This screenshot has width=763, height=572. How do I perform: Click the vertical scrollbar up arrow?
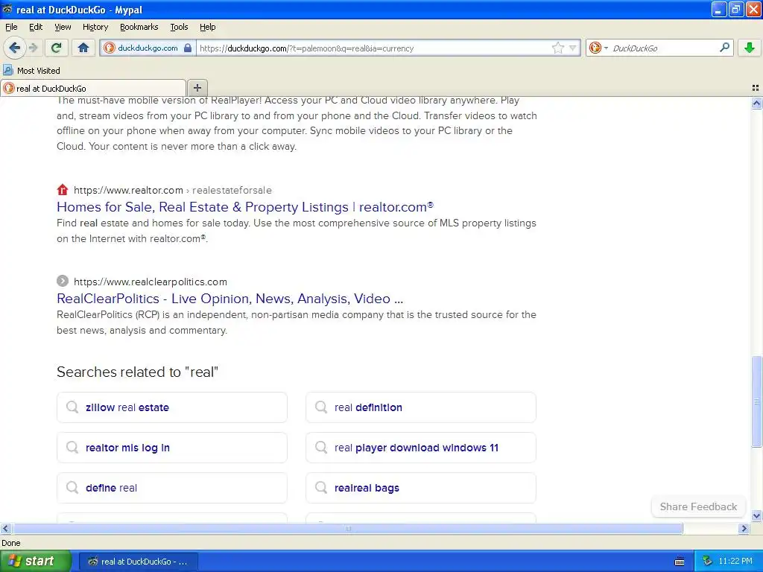(756, 103)
